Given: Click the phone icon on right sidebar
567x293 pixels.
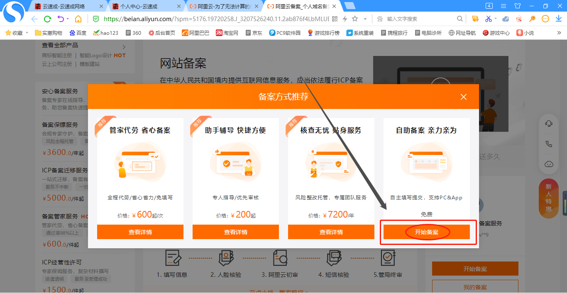Looking at the screenshot, I should tap(549, 144).
